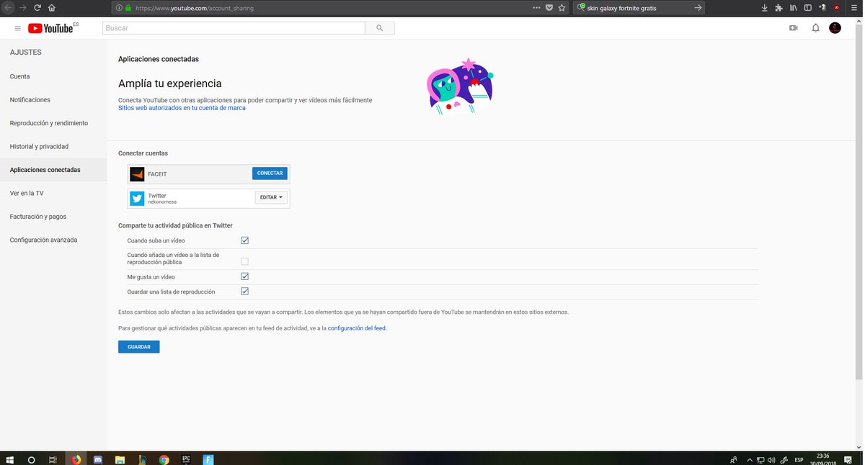
Task: Open the Firefox application menu
Action: click(x=854, y=8)
